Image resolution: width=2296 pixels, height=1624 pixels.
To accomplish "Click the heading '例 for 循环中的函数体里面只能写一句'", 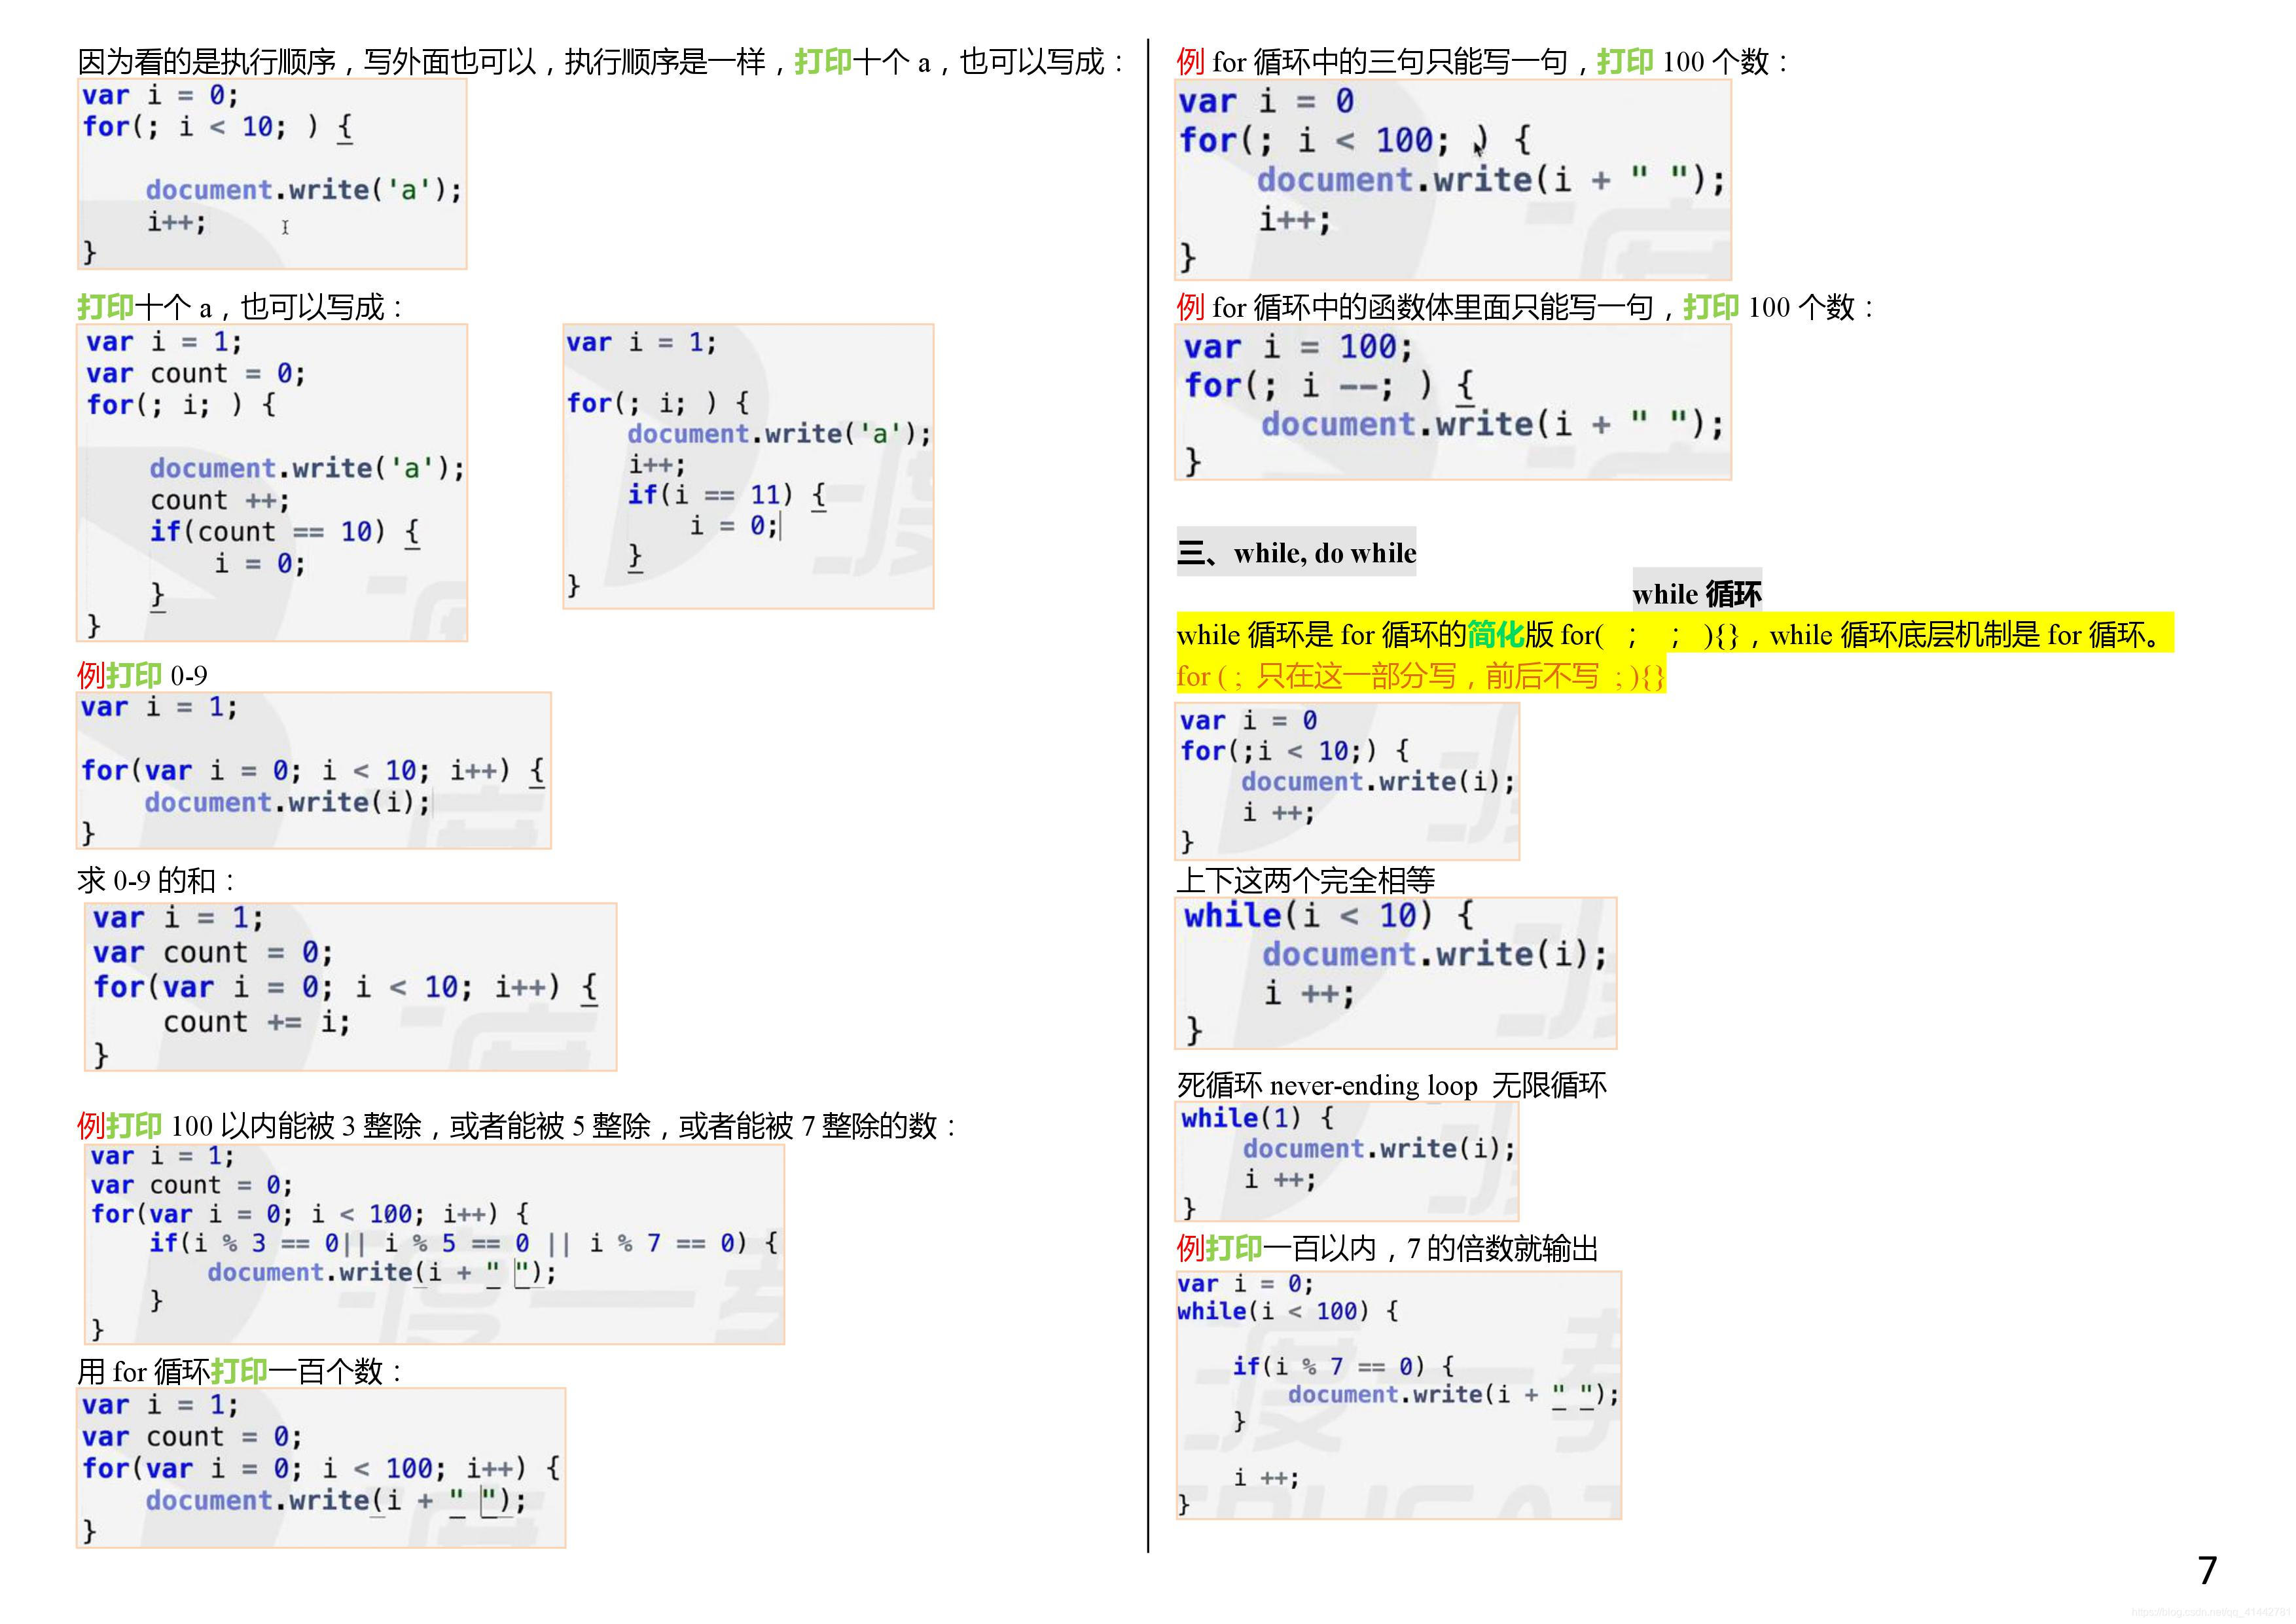I will 1526,307.
